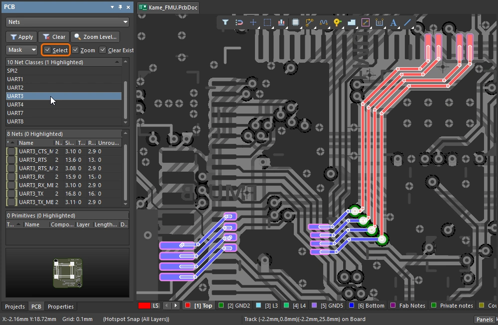Toggle the Select checkbox

[x=47, y=50]
